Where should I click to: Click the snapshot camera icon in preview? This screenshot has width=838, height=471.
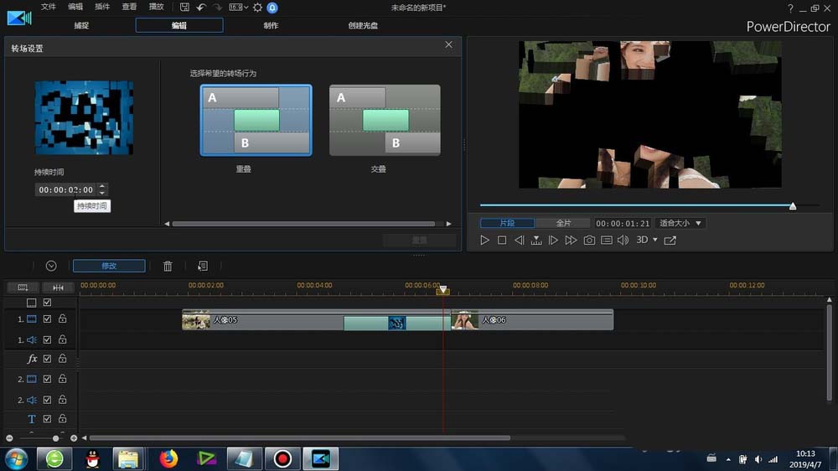pos(589,241)
